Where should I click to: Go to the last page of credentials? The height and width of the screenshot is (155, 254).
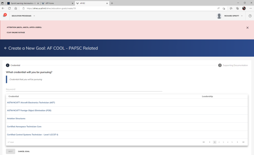243,142
